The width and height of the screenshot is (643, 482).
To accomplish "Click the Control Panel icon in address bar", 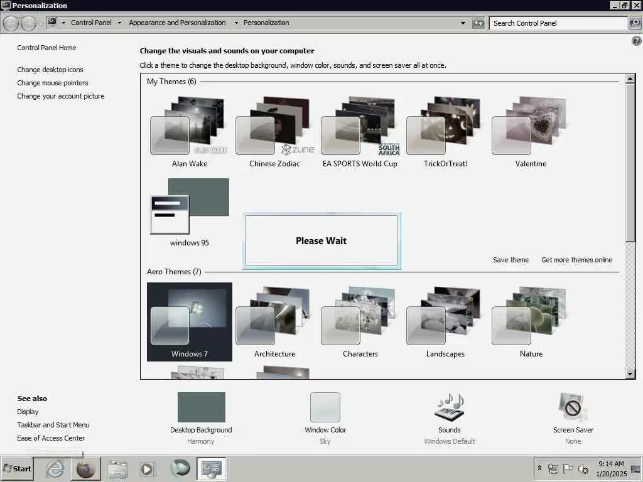I will coord(53,22).
